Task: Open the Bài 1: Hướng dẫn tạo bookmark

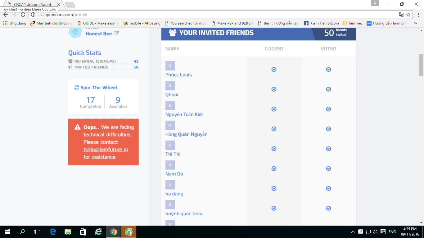Action: [278, 23]
